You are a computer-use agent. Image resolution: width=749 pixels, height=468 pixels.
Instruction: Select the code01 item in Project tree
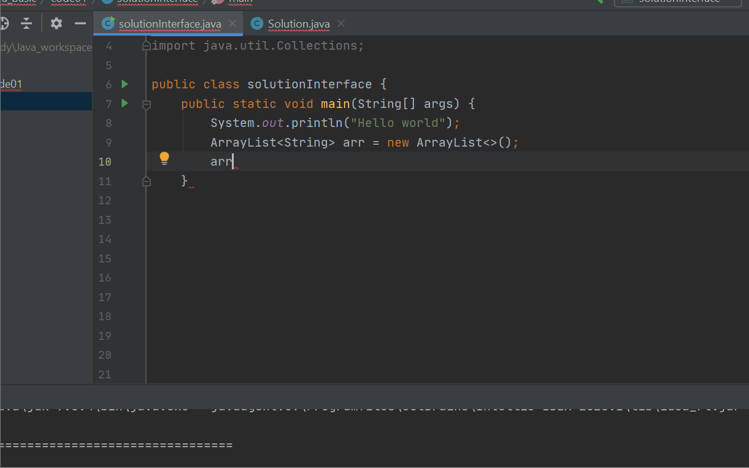point(12,84)
